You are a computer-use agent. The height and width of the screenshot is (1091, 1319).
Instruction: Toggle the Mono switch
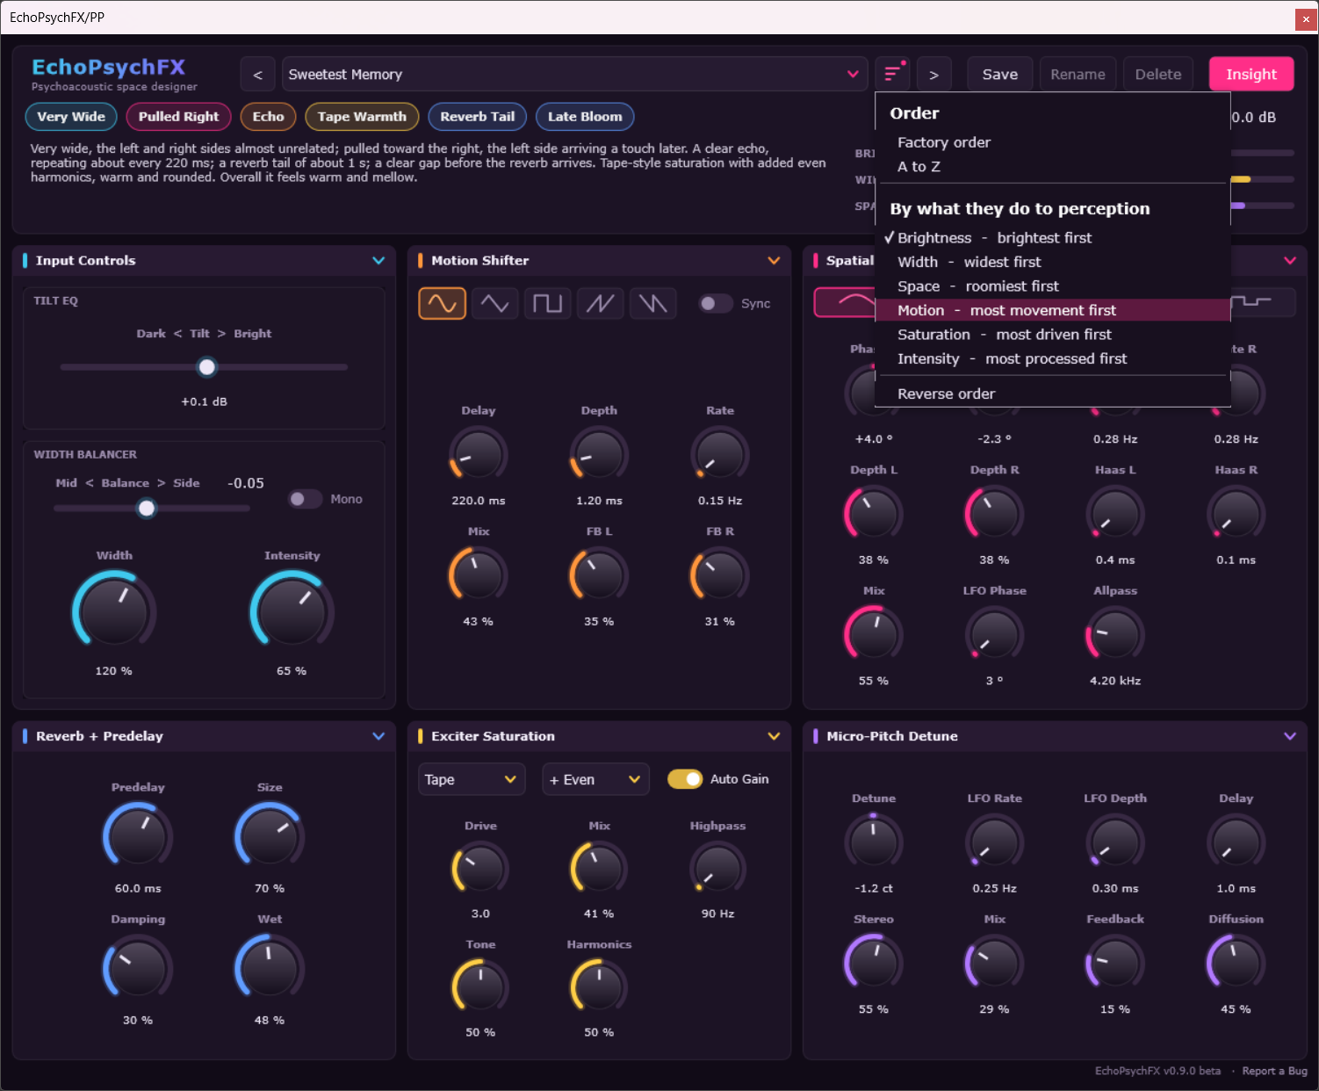click(306, 499)
